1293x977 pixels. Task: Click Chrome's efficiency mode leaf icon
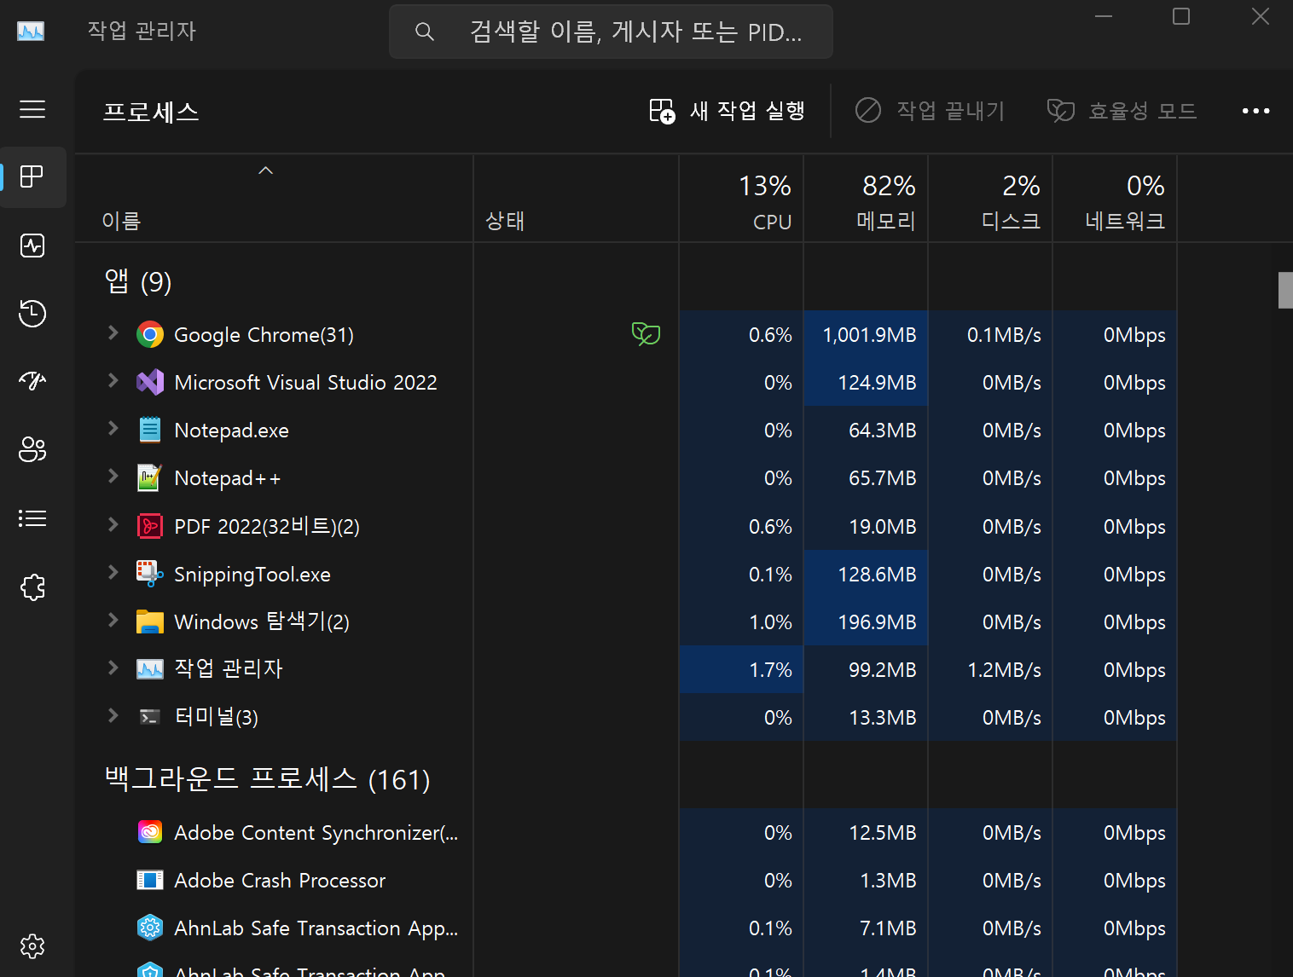click(646, 334)
